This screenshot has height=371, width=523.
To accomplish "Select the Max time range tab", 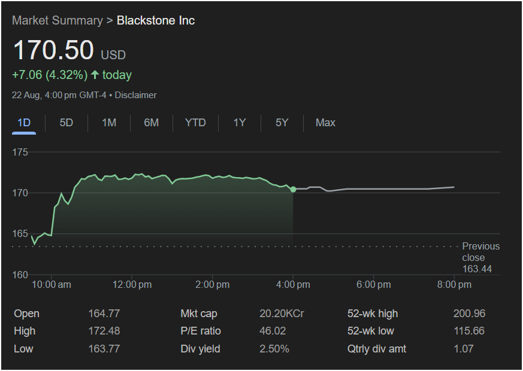I will tap(325, 123).
